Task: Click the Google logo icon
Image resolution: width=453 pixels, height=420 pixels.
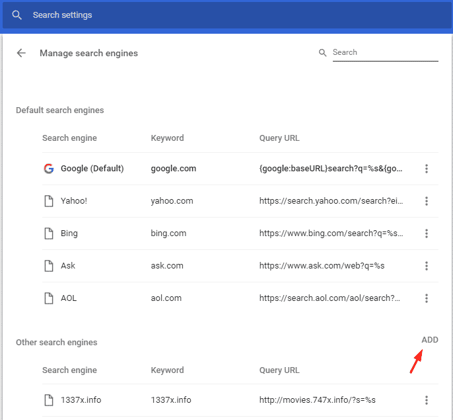Action: click(48, 169)
